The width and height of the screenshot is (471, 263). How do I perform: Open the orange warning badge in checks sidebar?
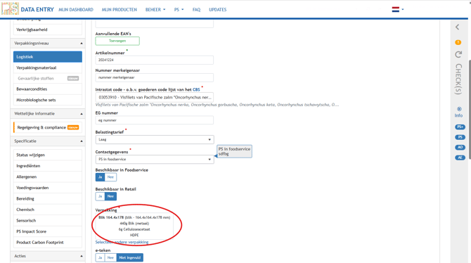tap(458, 42)
